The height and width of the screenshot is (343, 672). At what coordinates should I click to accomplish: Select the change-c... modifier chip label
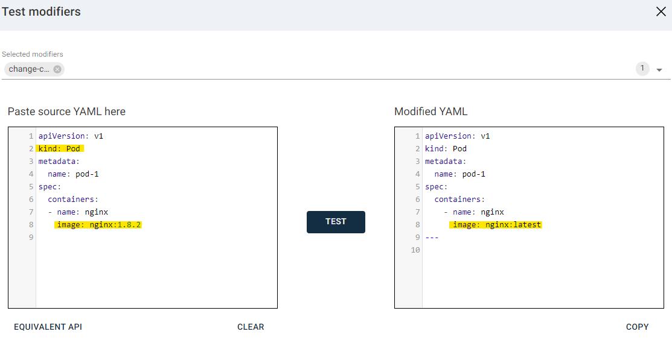29,69
